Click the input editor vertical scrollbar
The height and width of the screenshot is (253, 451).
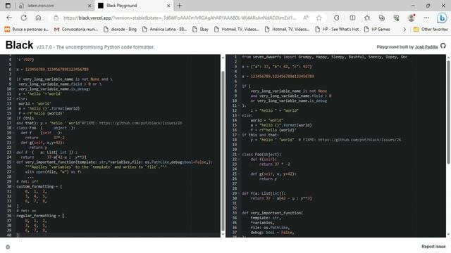(x=223, y=151)
